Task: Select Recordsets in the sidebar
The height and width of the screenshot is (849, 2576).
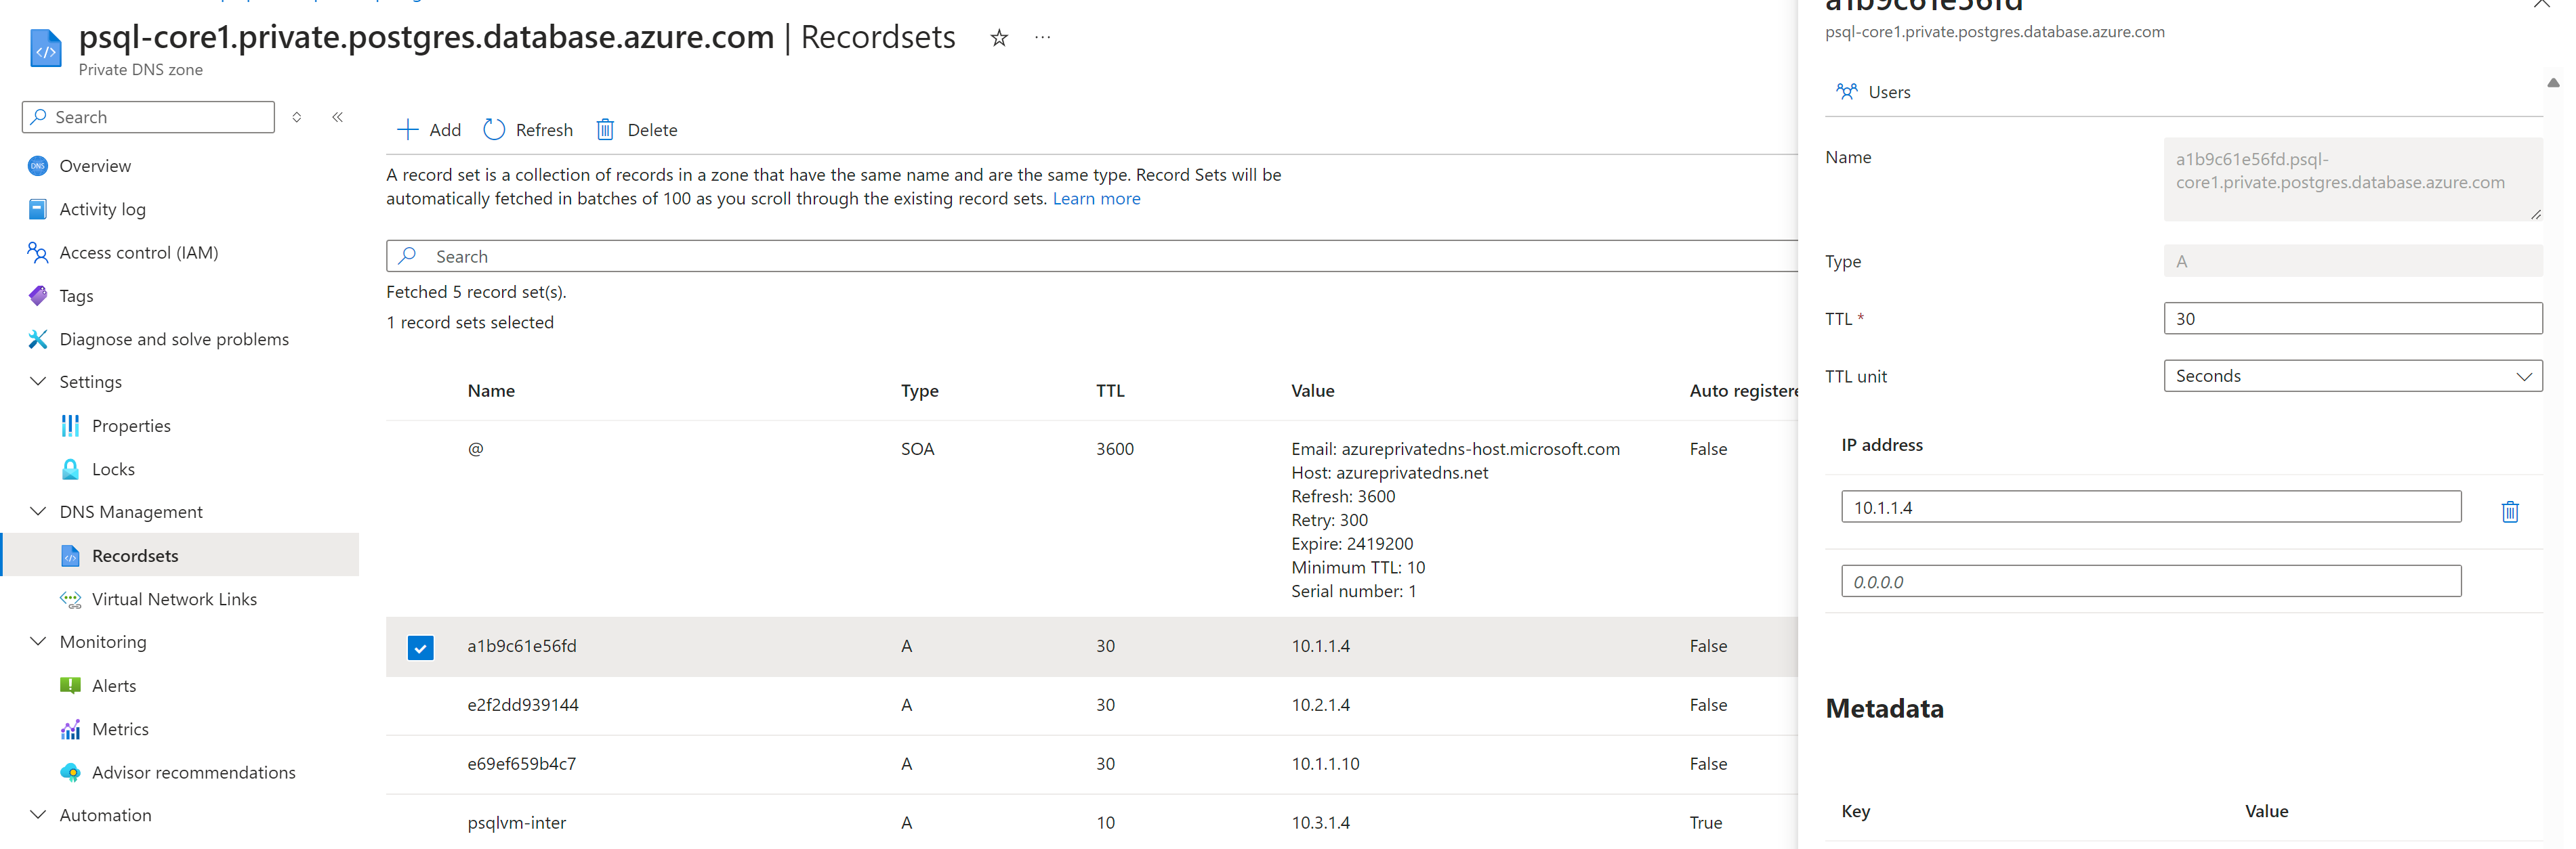Action: coord(135,557)
